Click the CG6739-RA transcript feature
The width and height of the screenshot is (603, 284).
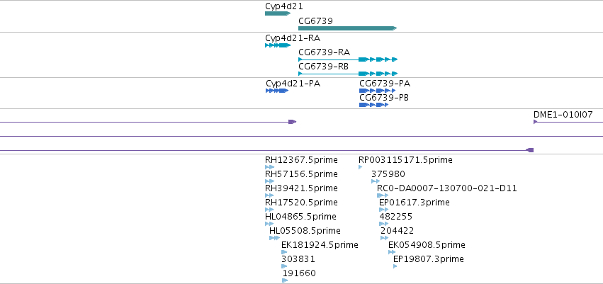click(348, 59)
